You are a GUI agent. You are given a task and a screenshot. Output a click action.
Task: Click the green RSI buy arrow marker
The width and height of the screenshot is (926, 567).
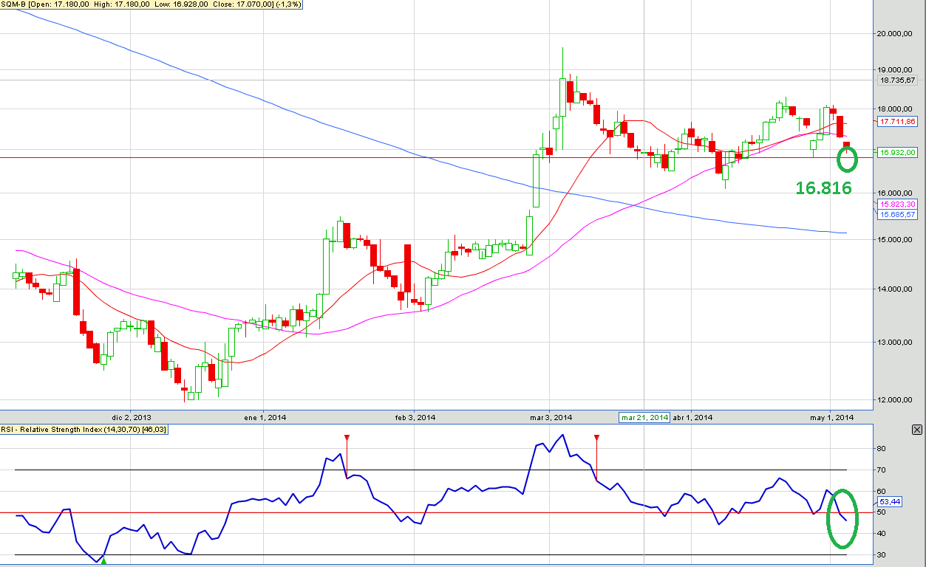(103, 561)
